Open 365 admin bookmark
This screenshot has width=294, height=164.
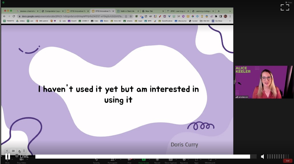(x=42, y=21)
